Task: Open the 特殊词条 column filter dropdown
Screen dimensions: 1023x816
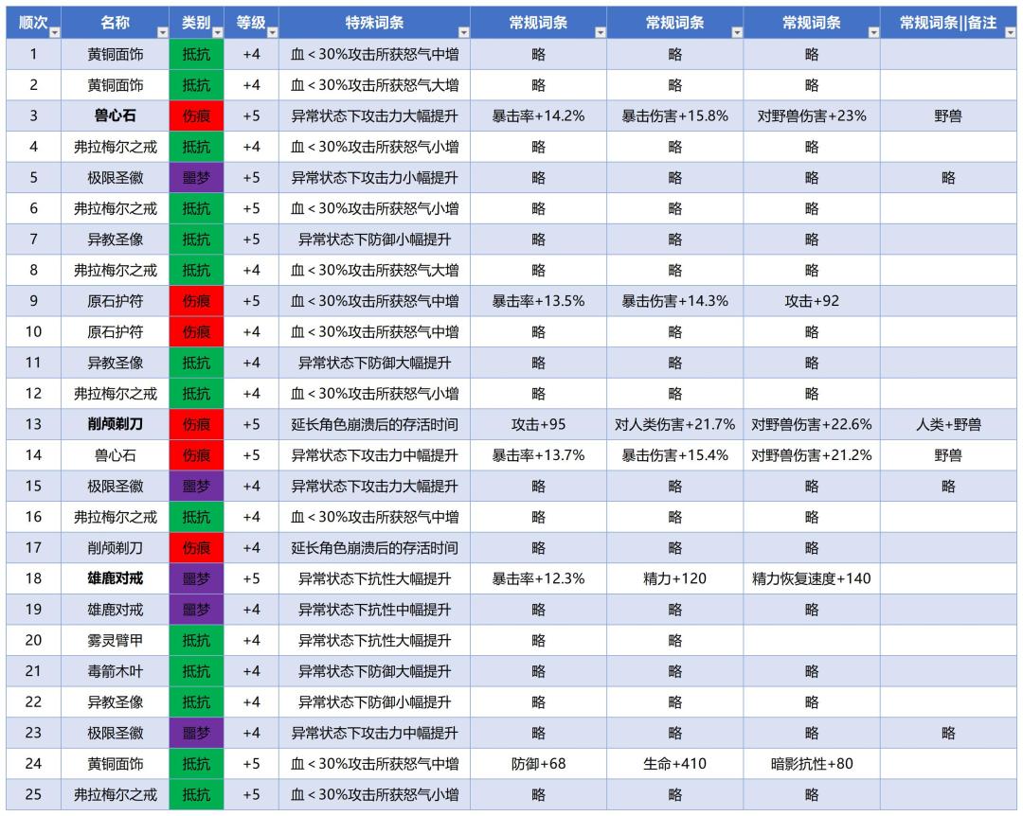Action: point(463,32)
